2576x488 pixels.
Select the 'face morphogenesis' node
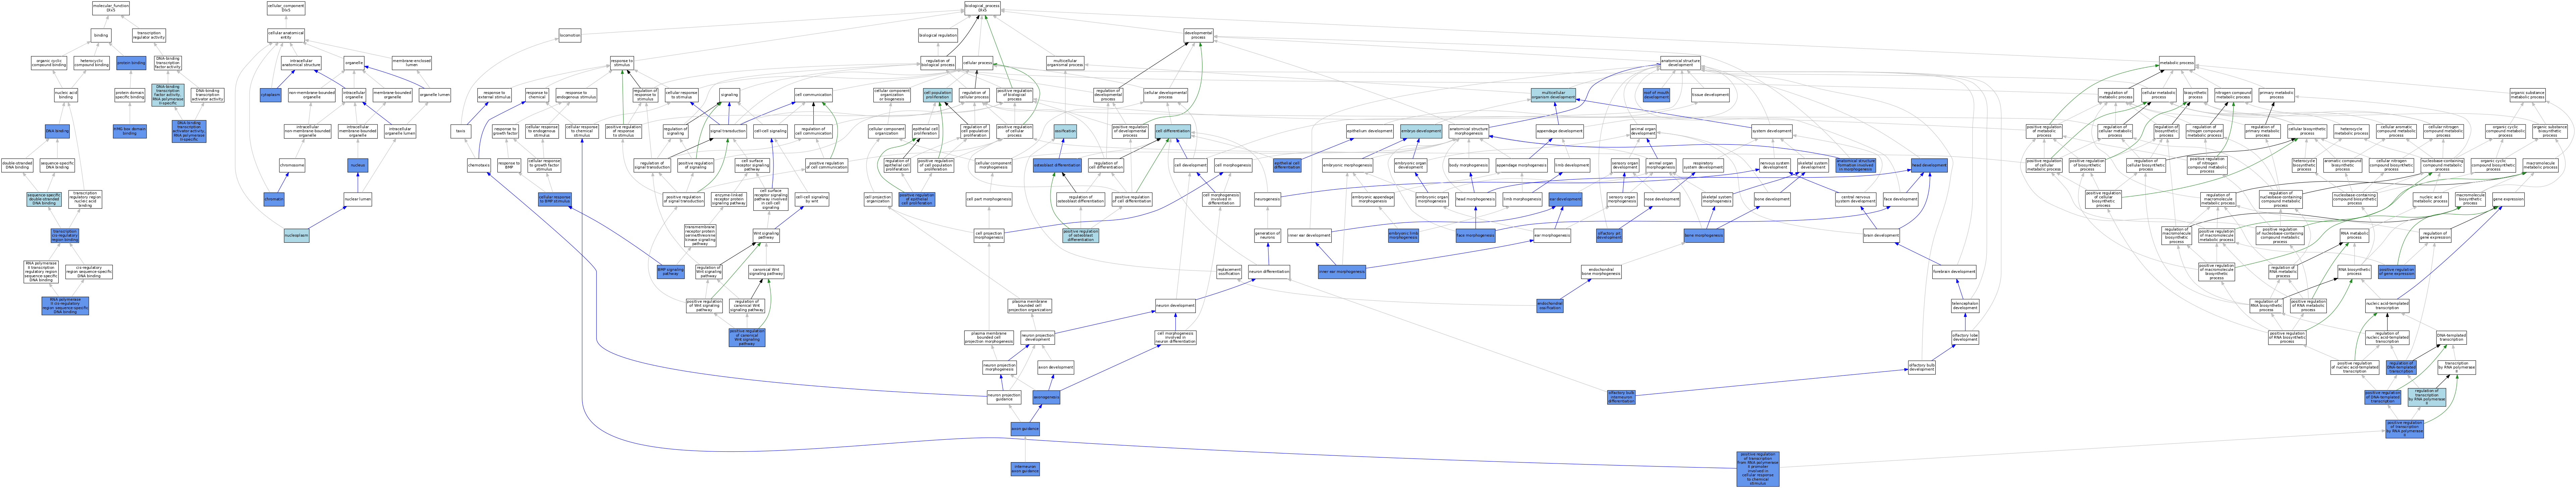1476,236
